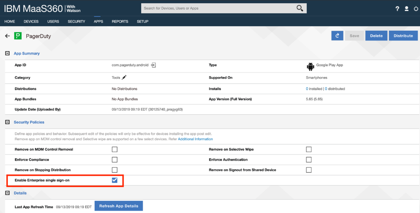The image size is (420, 213).
Task: Check Remove on Stopping Distribution
Action: pyautogui.click(x=115, y=170)
